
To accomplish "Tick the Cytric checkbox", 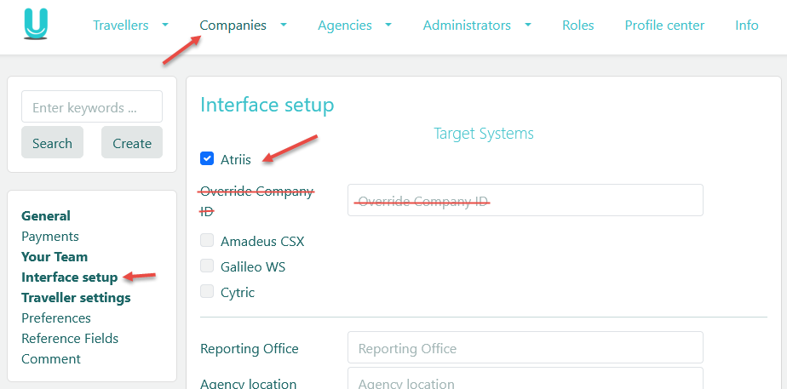I will (x=207, y=292).
